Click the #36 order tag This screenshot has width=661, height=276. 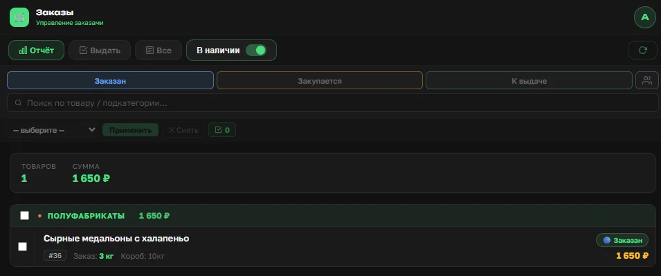55,255
